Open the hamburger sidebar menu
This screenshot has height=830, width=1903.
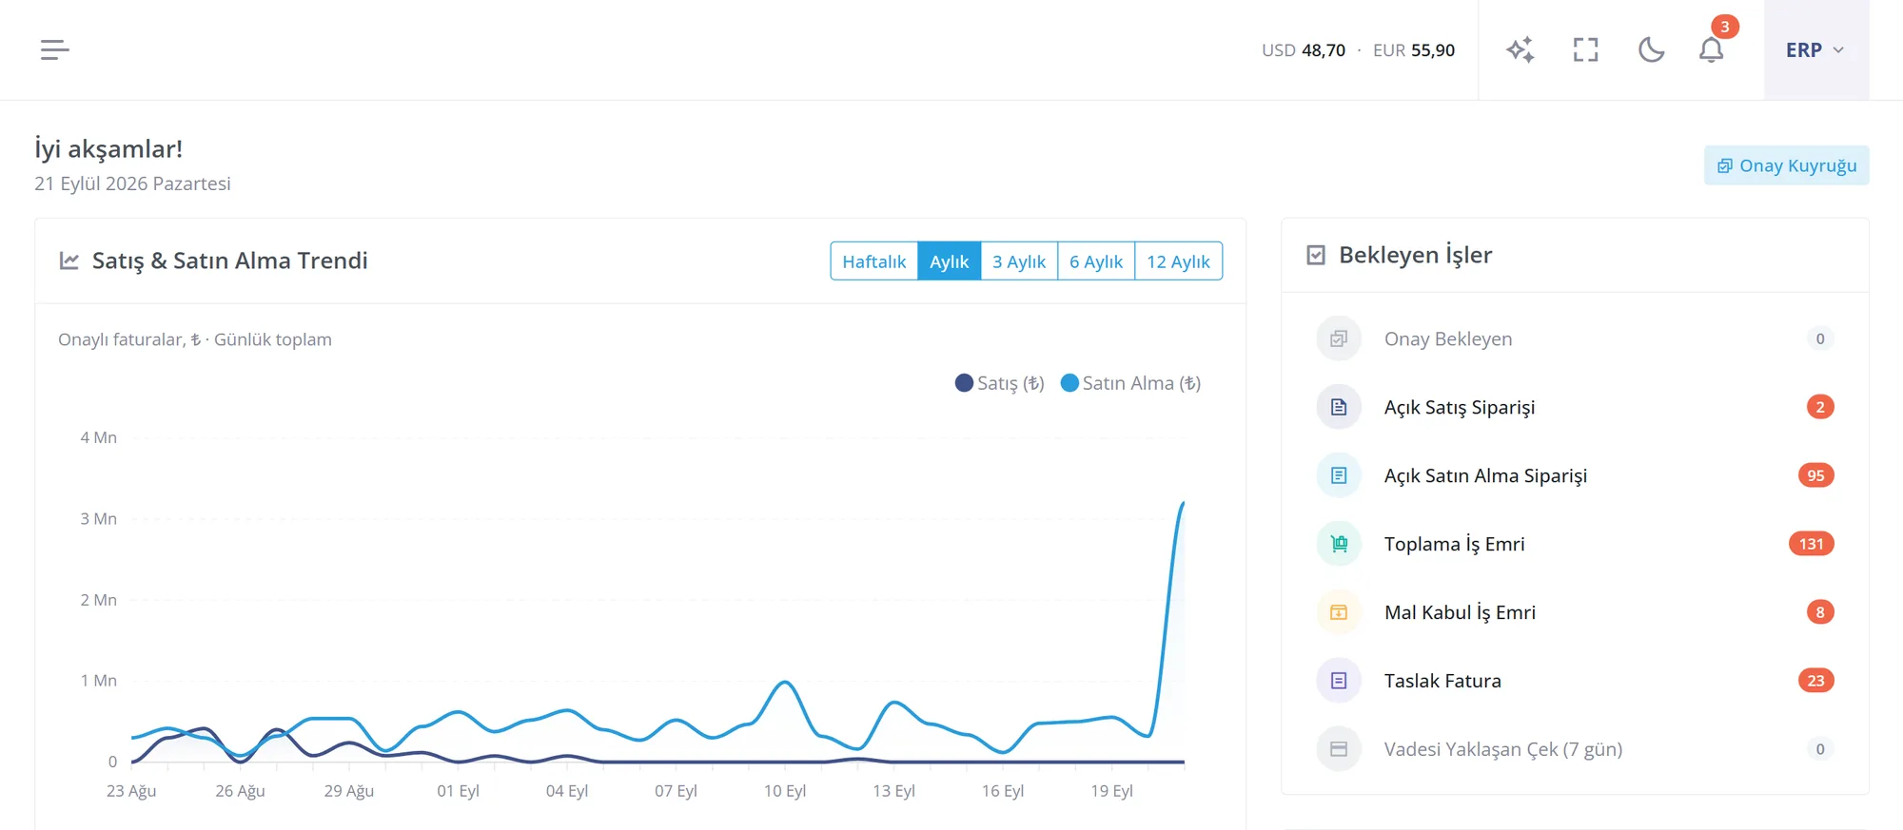click(x=55, y=49)
